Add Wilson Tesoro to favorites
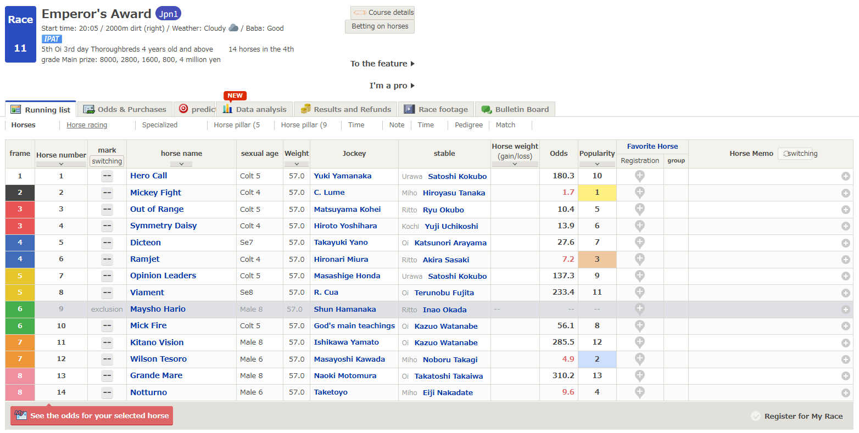The image size is (859, 433). tap(639, 359)
